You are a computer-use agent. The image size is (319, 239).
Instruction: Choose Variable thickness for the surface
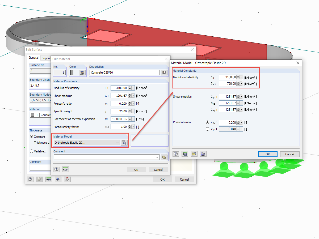(32, 152)
